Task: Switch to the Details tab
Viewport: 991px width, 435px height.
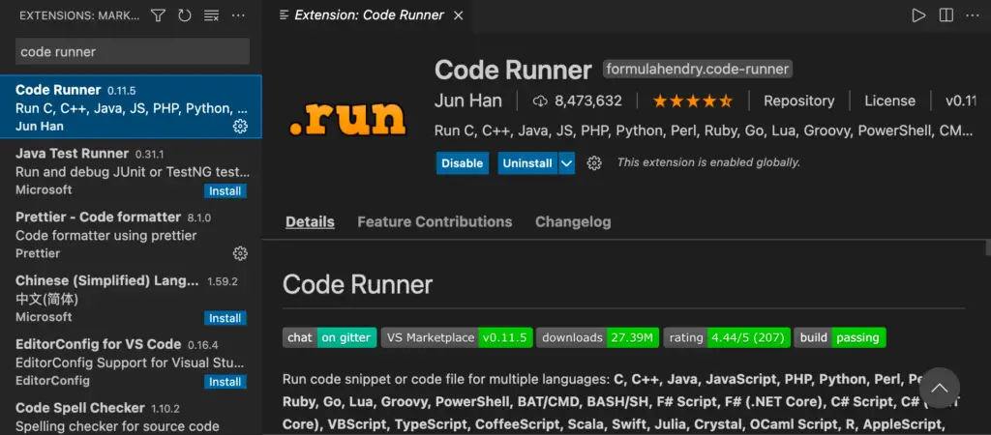Action: click(x=310, y=222)
